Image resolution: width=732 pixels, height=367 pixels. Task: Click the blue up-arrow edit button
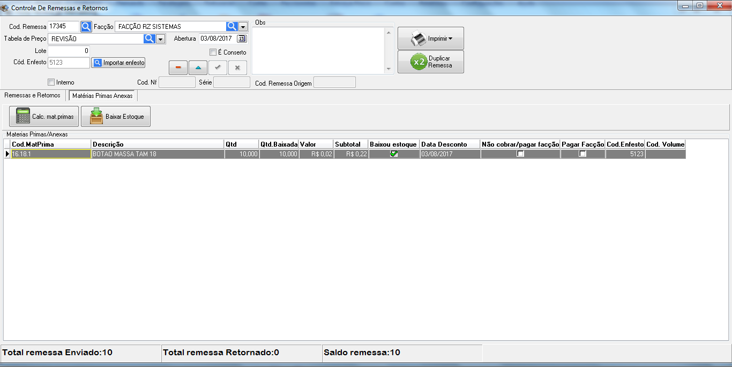(x=198, y=67)
